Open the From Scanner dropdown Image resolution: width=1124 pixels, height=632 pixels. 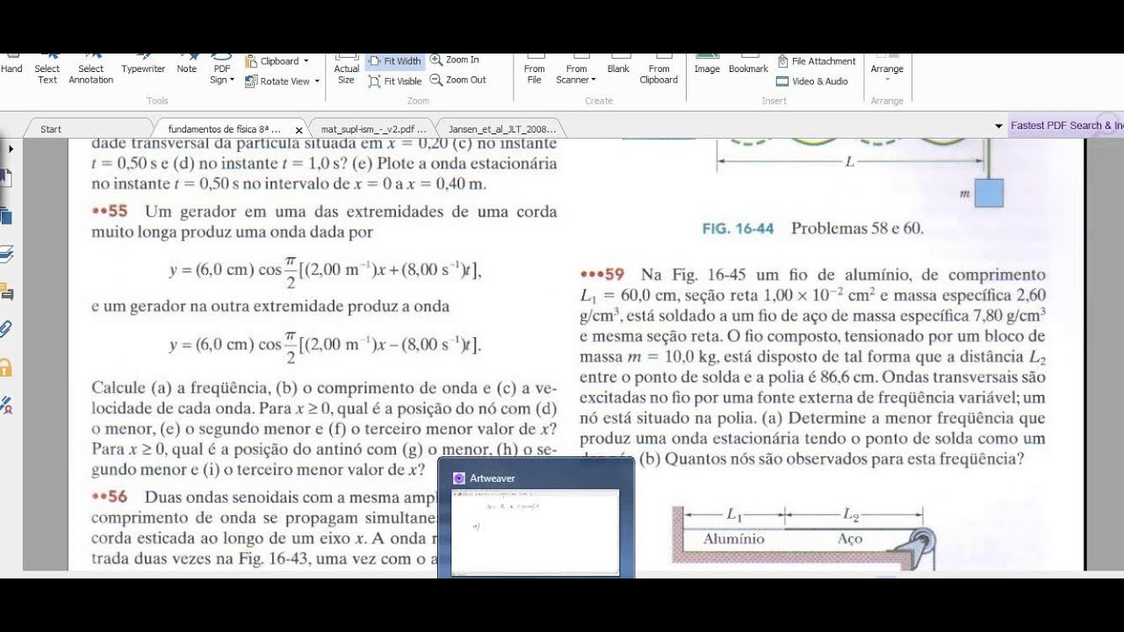coord(576,68)
